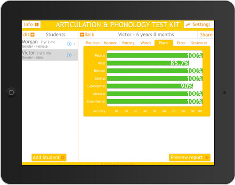This screenshot has height=185, width=235.
Task: Click the orange icon beside Info
Action: 37,25
